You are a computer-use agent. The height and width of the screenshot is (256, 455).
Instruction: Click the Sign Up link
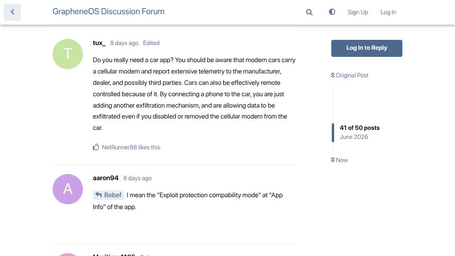coord(358,12)
